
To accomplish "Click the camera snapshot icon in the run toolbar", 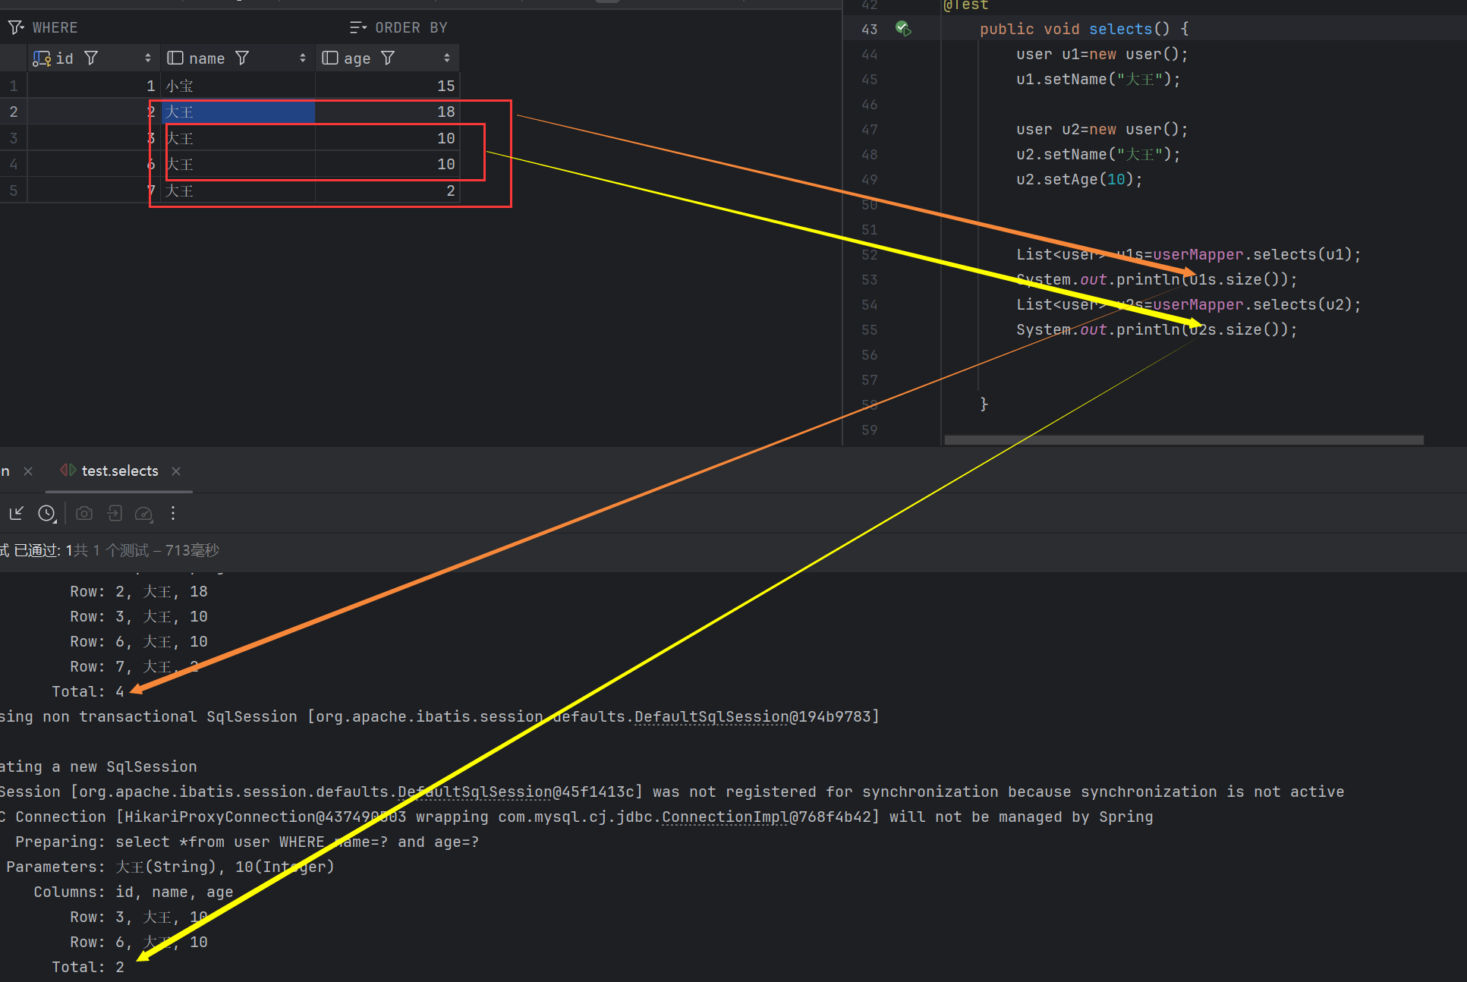I will 84,514.
